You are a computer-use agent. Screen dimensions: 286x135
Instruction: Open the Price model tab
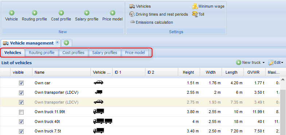(x=135, y=53)
